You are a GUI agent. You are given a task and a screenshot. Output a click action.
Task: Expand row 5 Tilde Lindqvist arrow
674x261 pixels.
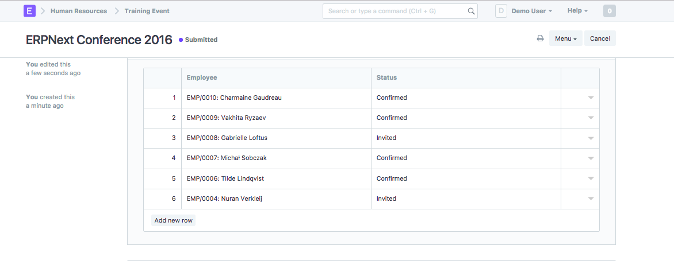pyautogui.click(x=591, y=179)
